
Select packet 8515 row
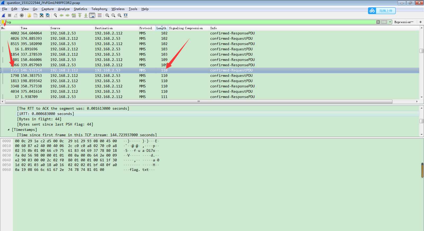pos(210,44)
